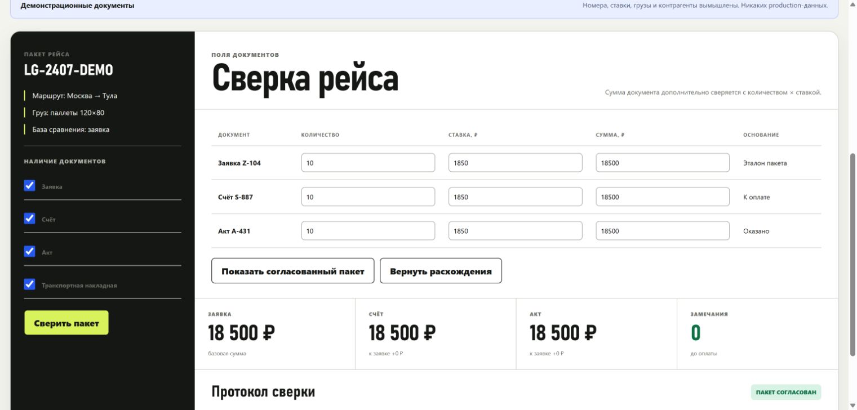Click the Счёт S-887 row label
This screenshot has height=410, width=857.
point(236,197)
